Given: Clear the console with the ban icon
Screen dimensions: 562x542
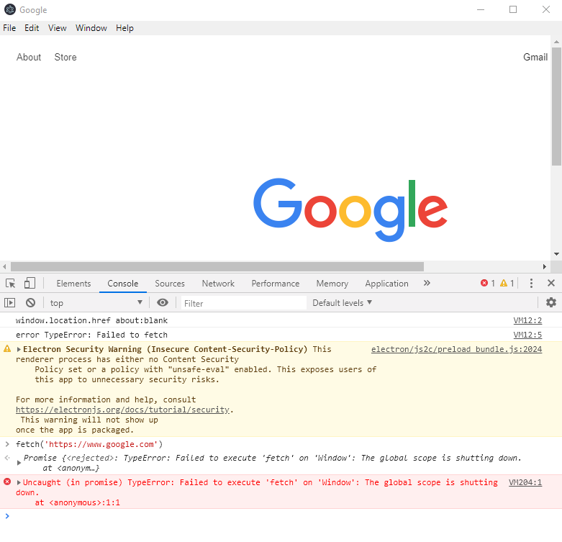Looking at the screenshot, I should pos(30,303).
